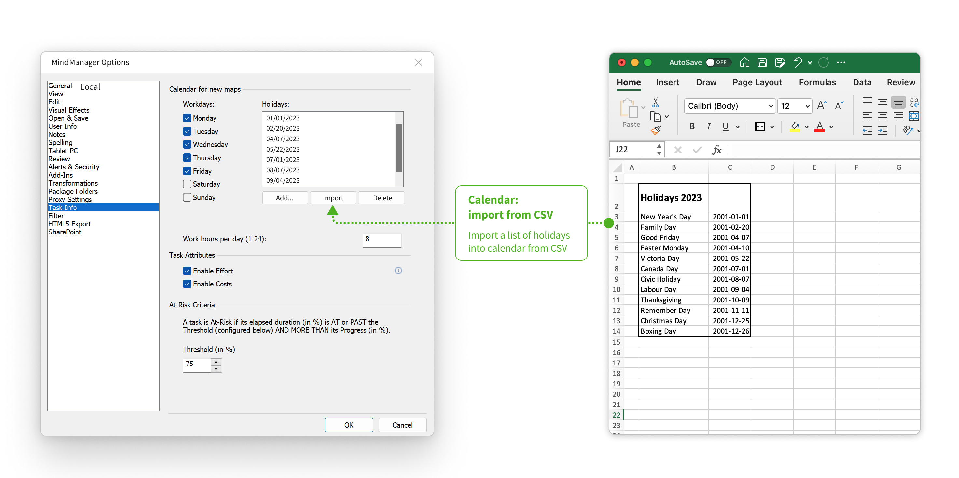Click the Decrease Indent icon
Viewport: 959px width, 478px height.
pos(867,131)
